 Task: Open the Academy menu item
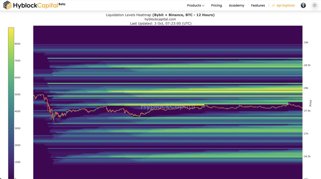(236, 5)
